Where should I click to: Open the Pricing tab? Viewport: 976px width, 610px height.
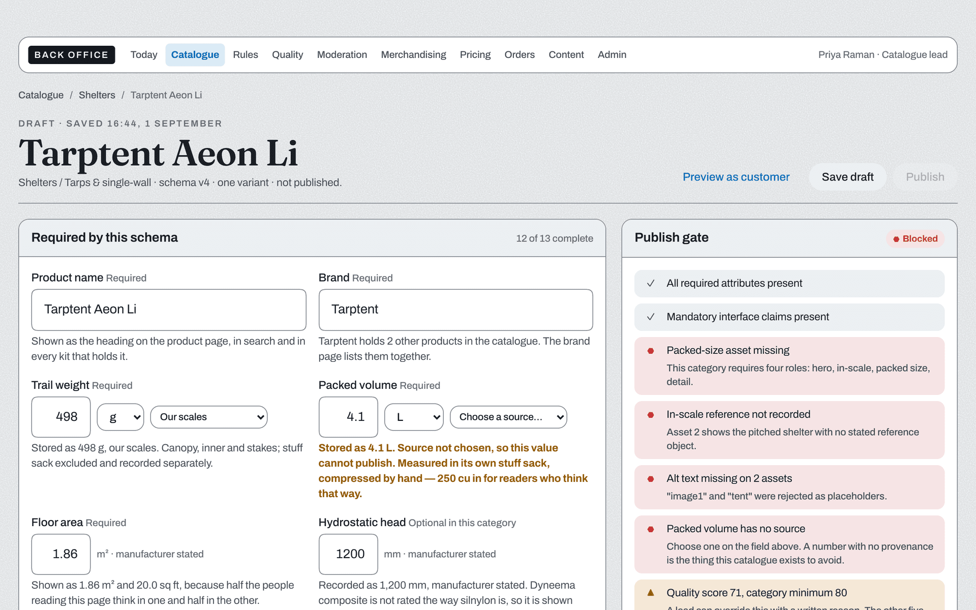pyautogui.click(x=475, y=55)
